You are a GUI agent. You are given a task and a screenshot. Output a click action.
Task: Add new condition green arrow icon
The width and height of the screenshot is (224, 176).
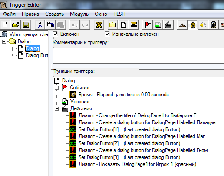(158, 25)
